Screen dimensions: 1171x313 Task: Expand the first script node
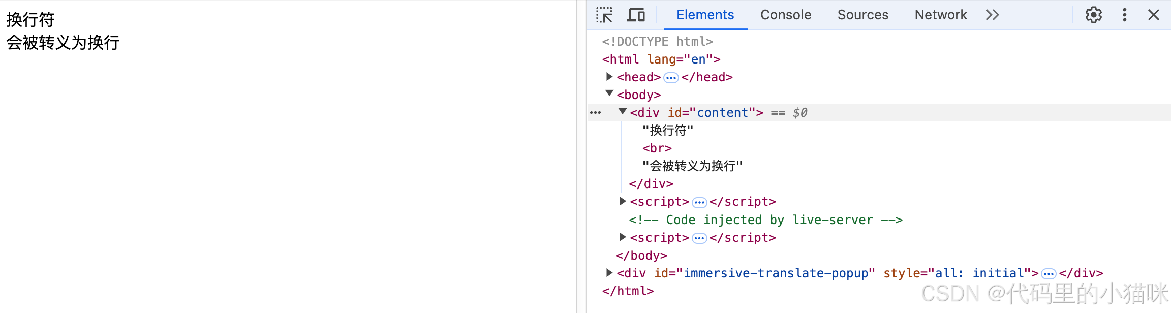[x=623, y=201]
